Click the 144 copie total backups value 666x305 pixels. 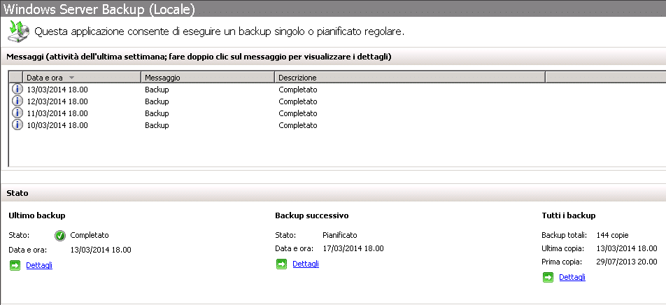coord(613,235)
